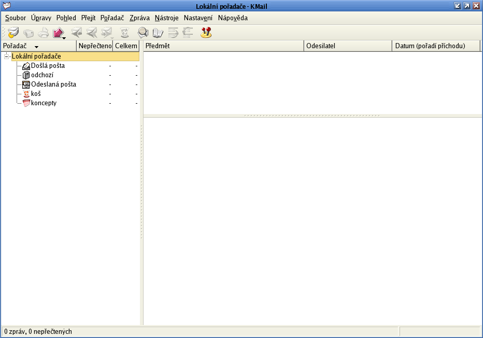Minimize the KMail window
The width and height of the screenshot is (483, 338).
(x=458, y=6)
